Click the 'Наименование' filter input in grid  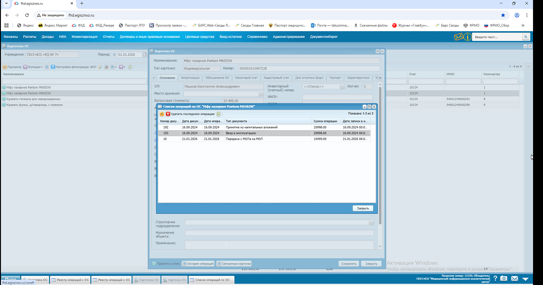coord(74,81)
